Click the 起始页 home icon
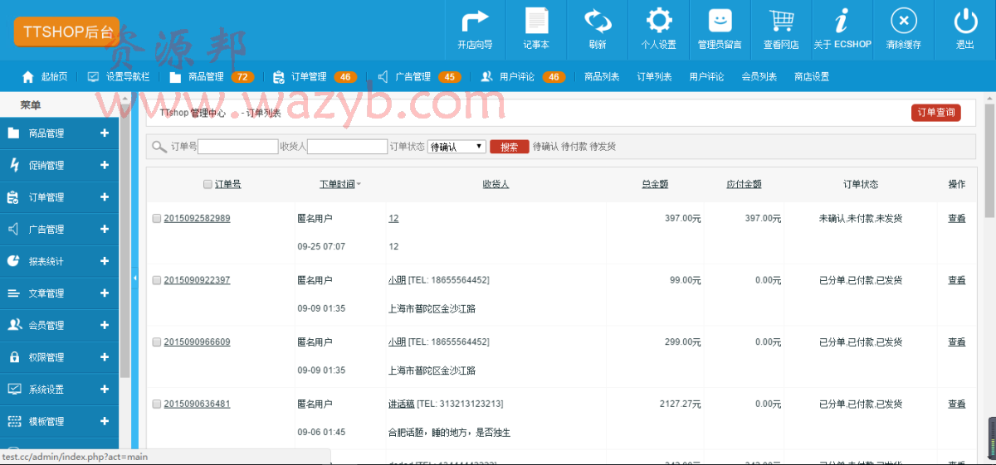 point(27,76)
